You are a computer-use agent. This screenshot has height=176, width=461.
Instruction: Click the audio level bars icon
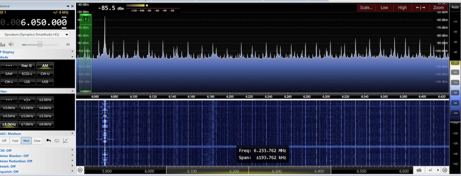tap(3, 44)
